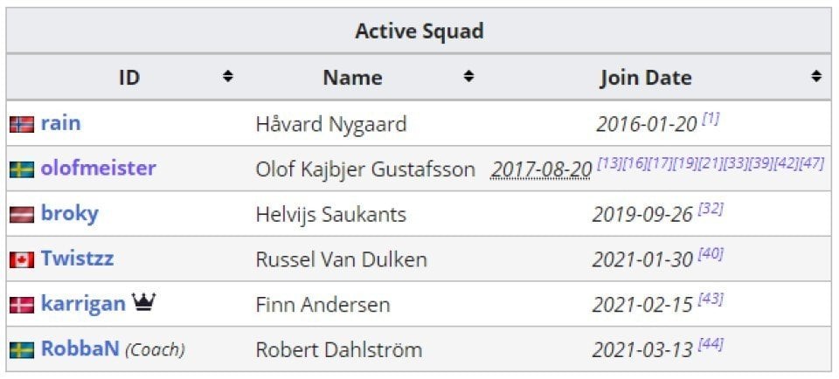Screen dimensions: 839x379
Task: Click the underlined 2017-08-20 join date
Action: (541, 170)
